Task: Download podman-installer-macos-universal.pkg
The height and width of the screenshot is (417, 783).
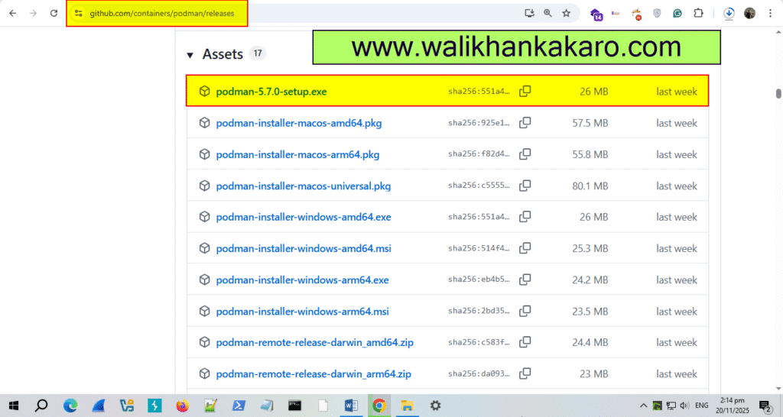Action: [x=303, y=186]
